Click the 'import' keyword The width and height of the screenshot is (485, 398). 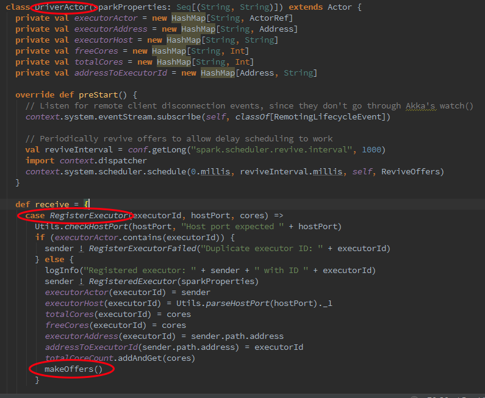click(x=40, y=161)
